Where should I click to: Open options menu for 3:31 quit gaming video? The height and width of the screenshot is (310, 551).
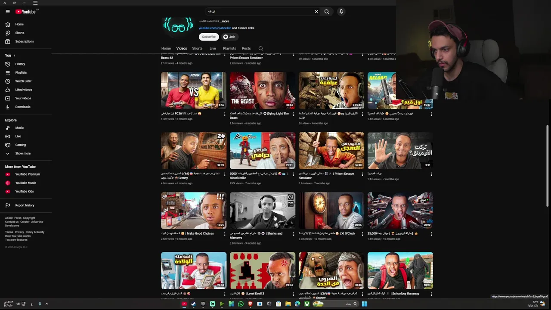(431, 174)
